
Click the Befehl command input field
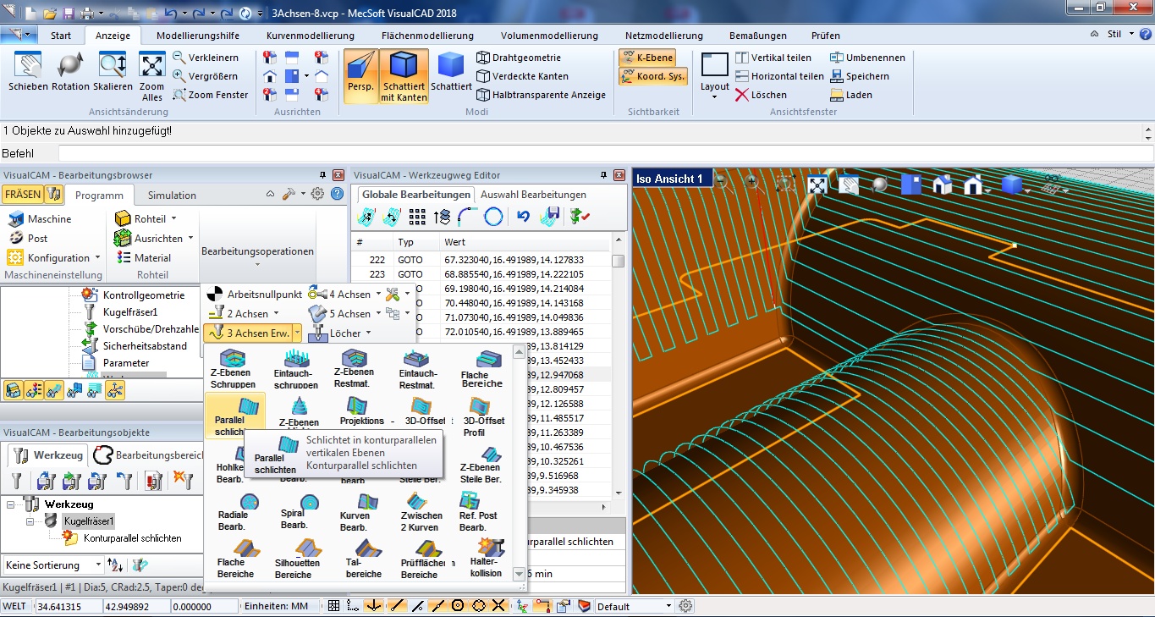point(592,153)
